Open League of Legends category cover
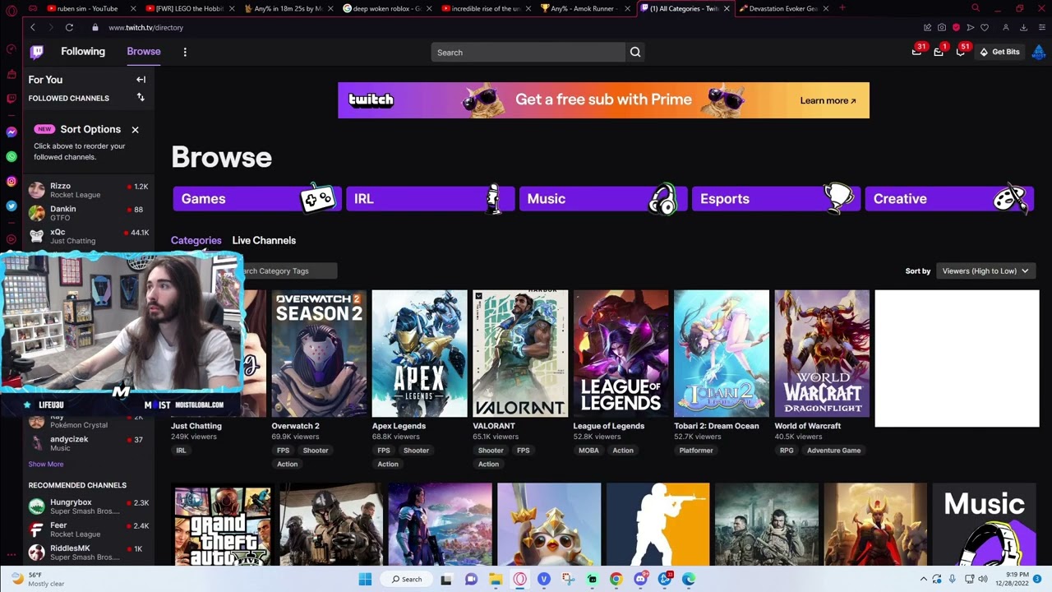The height and width of the screenshot is (592, 1052). 621,354
